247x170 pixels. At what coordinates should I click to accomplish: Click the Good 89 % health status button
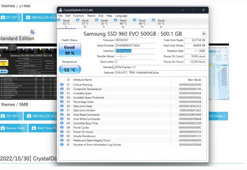tap(70, 50)
